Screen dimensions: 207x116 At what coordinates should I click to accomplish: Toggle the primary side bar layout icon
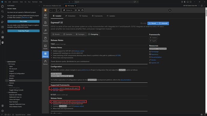point(185,2)
